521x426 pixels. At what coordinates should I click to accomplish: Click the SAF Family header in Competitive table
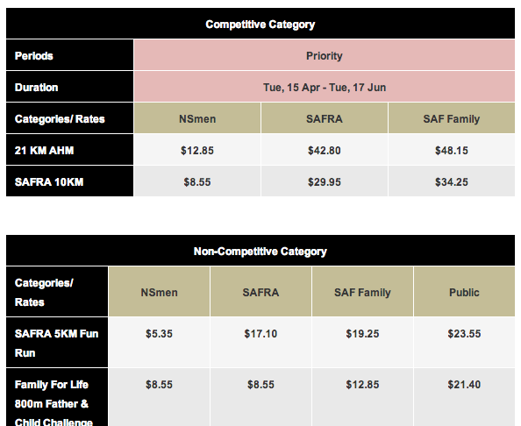point(452,119)
